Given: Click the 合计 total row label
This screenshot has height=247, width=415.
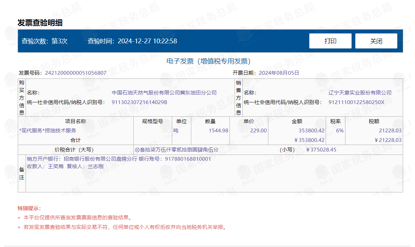Looking at the screenshot, I should (x=75, y=140).
